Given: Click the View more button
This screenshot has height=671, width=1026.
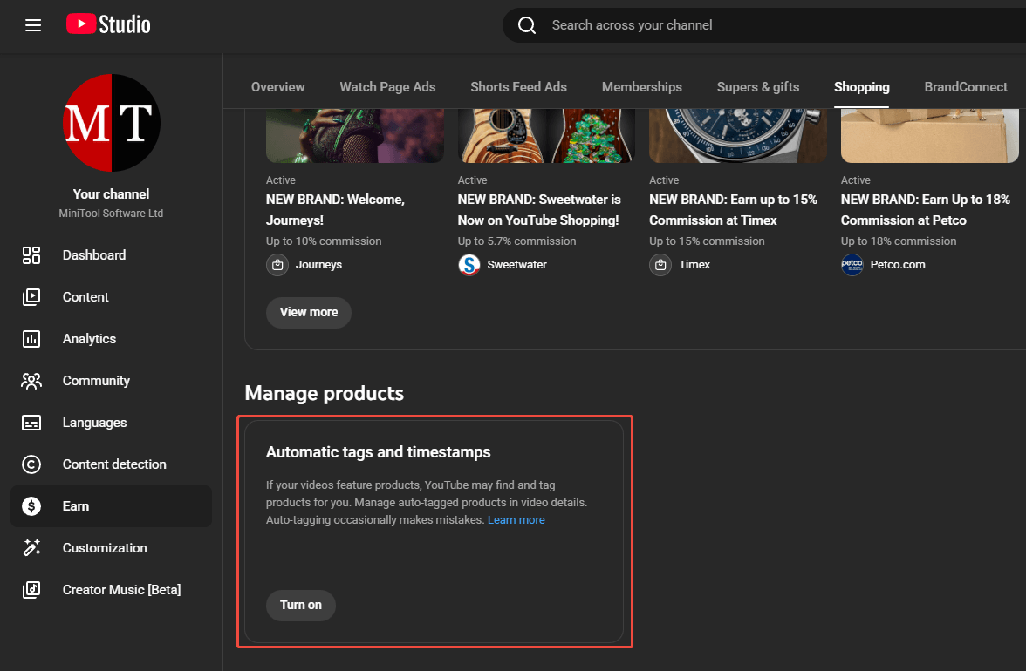Looking at the screenshot, I should 308,312.
